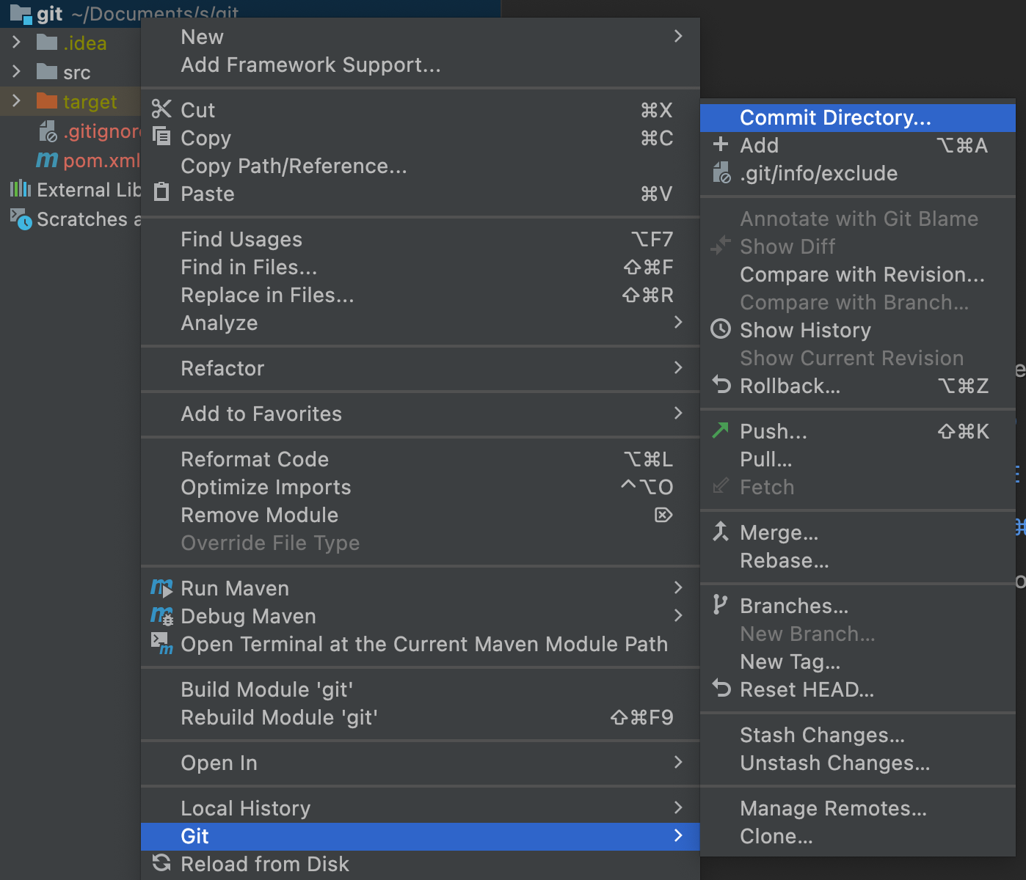1026x880 pixels.
Task: Expand the .idea folder
Action: point(16,43)
